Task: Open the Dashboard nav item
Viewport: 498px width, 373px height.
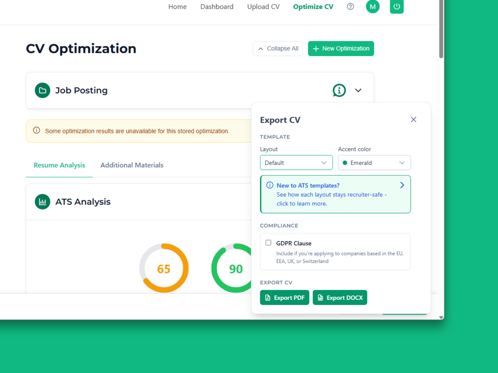Action: (x=217, y=7)
